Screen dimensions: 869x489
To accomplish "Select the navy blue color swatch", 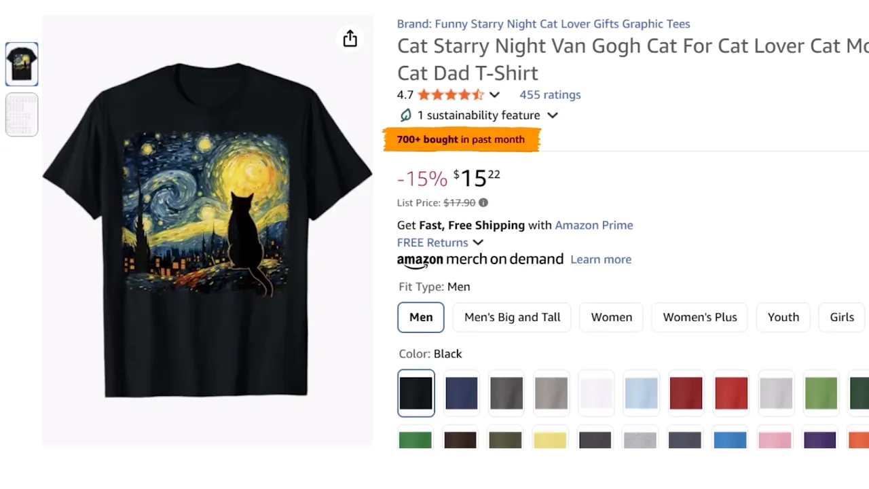I will click(462, 393).
